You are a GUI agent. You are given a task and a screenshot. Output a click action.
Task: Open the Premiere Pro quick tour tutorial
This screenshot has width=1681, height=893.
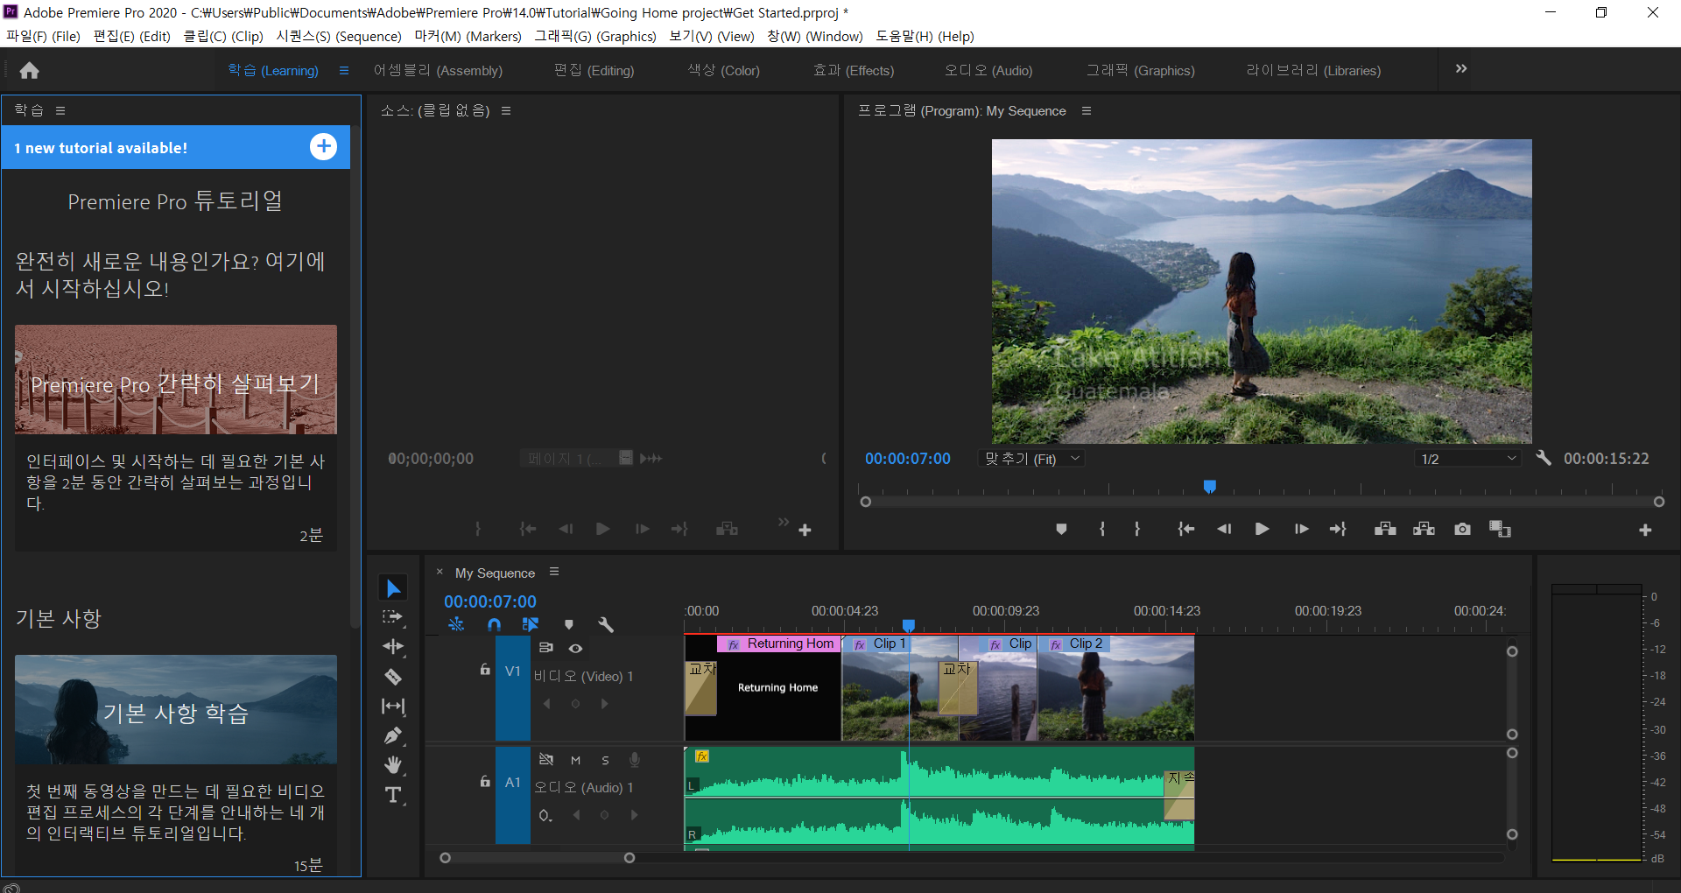tap(176, 380)
